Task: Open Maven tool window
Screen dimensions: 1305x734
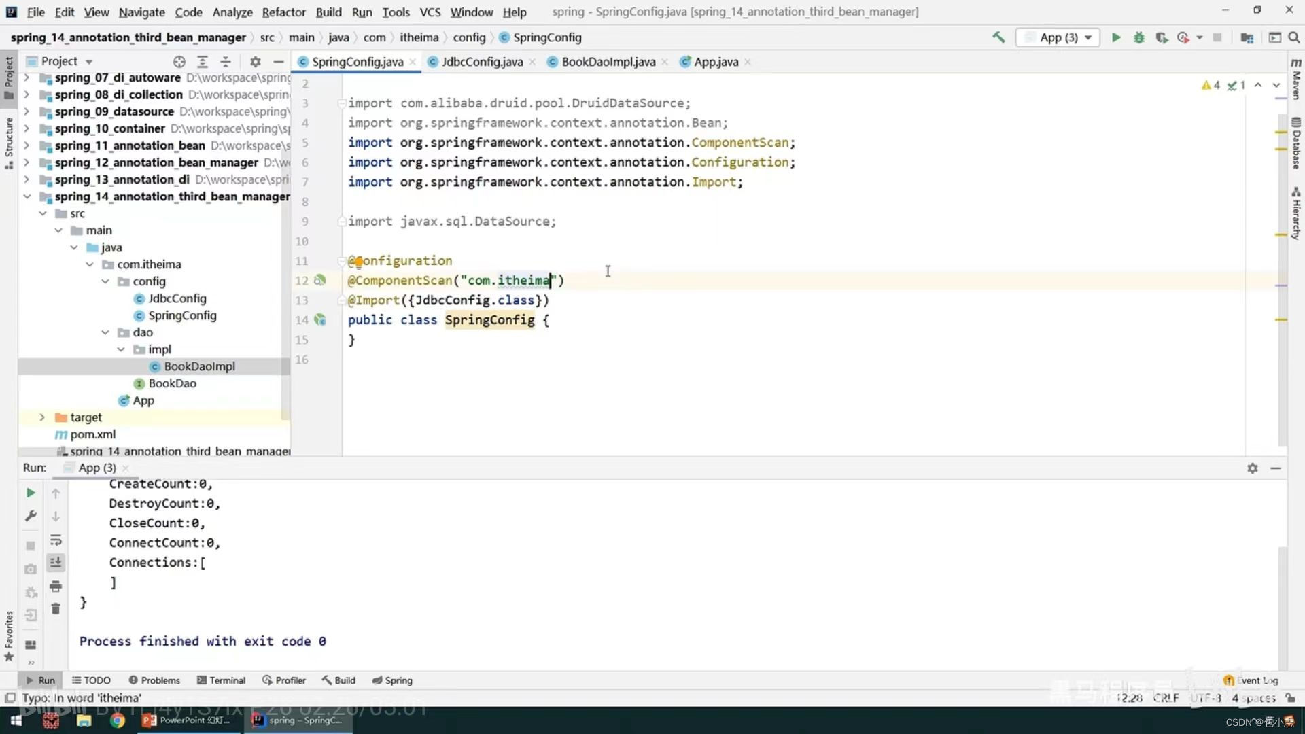Action: click(x=1296, y=79)
